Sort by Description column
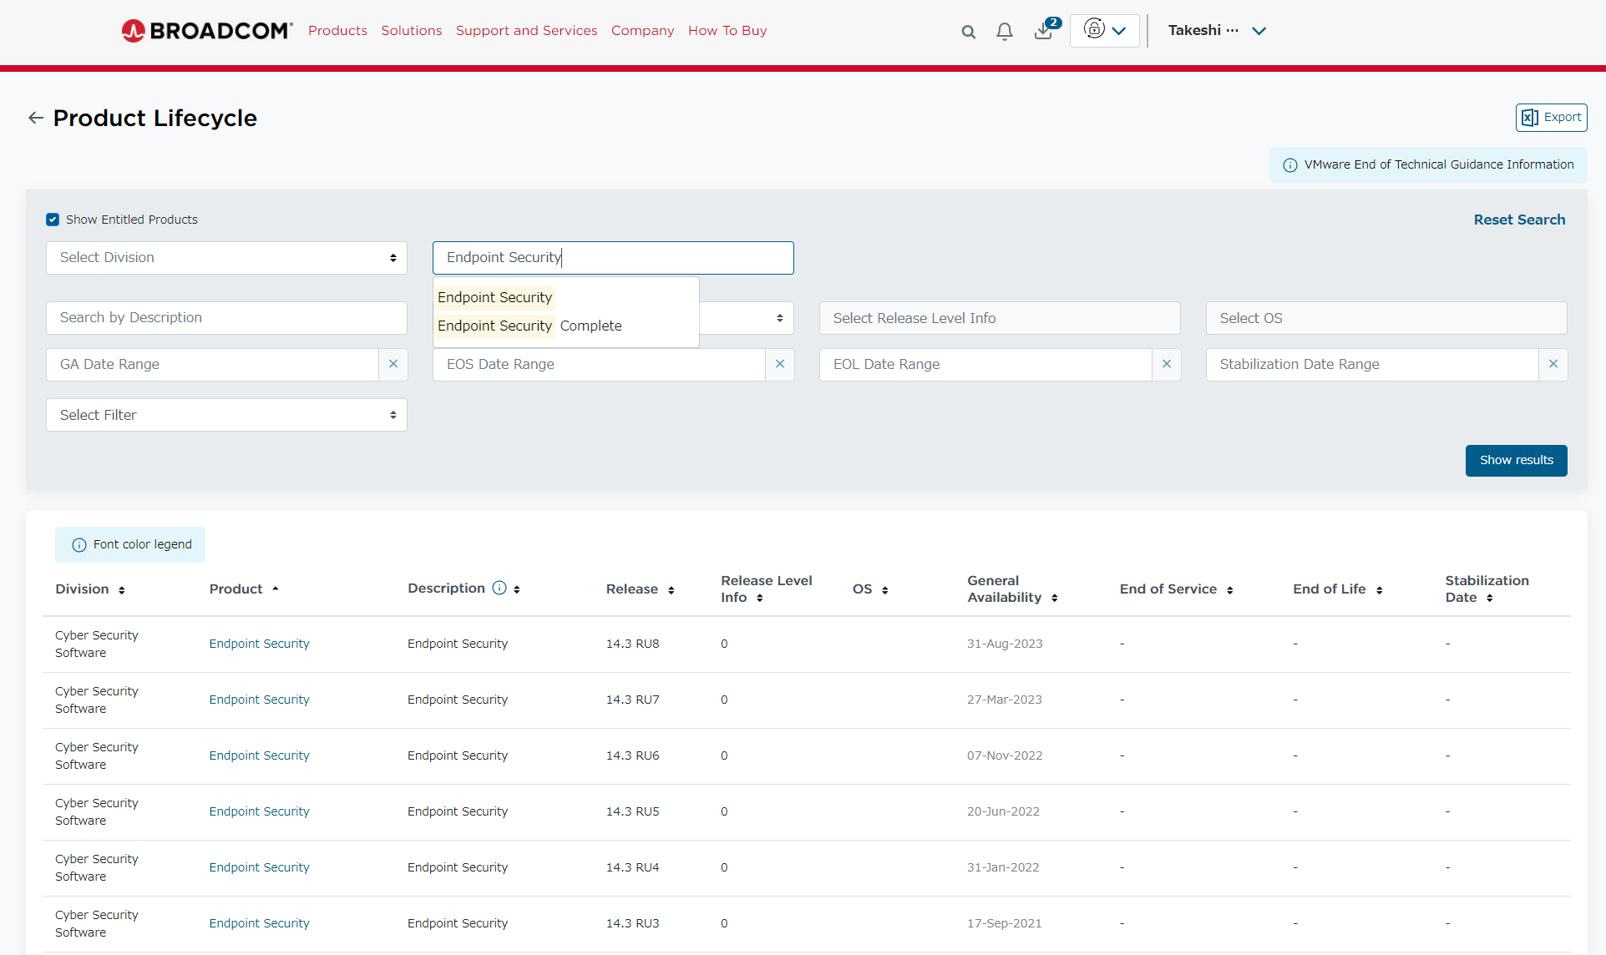 click(517, 589)
